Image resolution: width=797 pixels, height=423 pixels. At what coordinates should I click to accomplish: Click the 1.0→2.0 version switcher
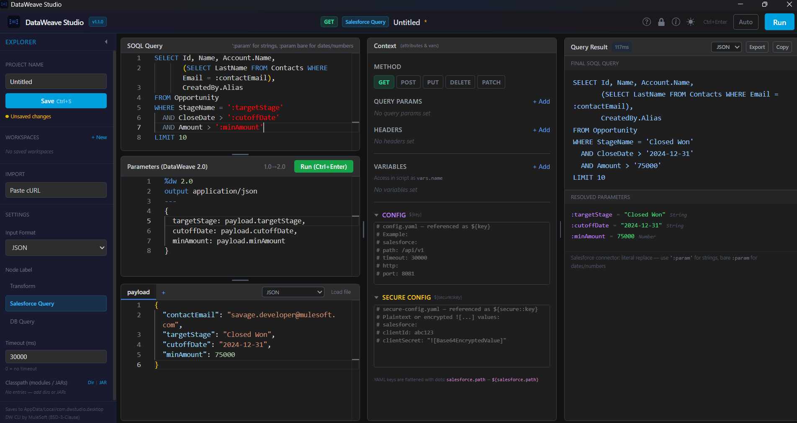[x=275, y=166]
